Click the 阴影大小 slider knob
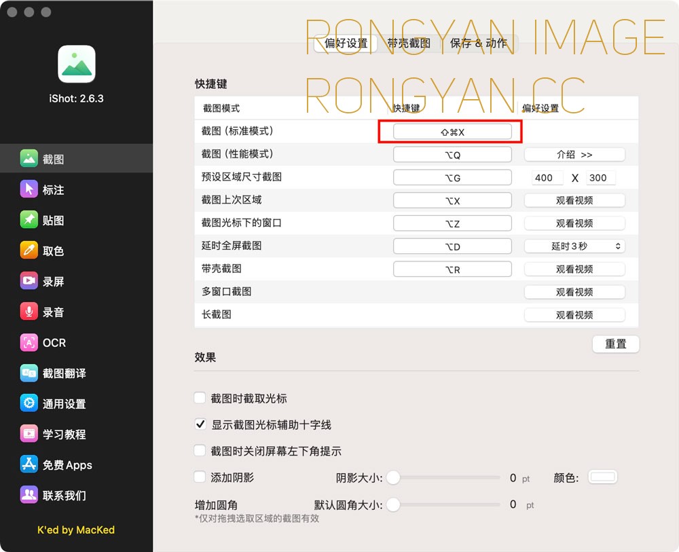Screen dimensions: 679x552 click(393, 477)
